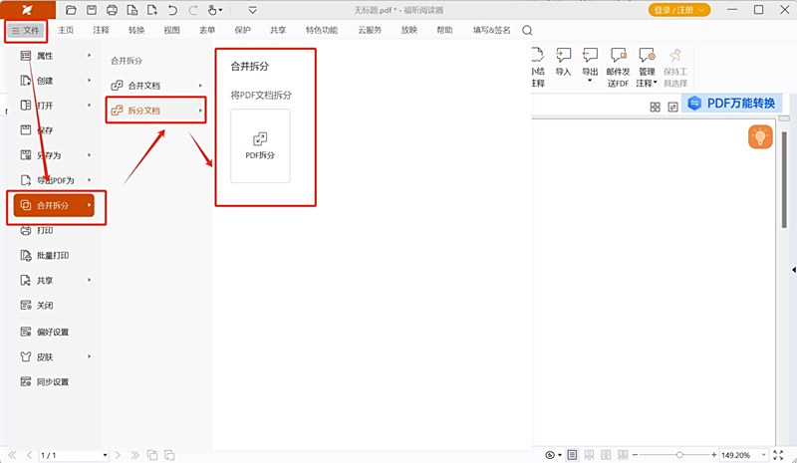This screenshot has width=797, height=463.
Task: Undo the last action with the undo arrow
Action: pos(172,10)
